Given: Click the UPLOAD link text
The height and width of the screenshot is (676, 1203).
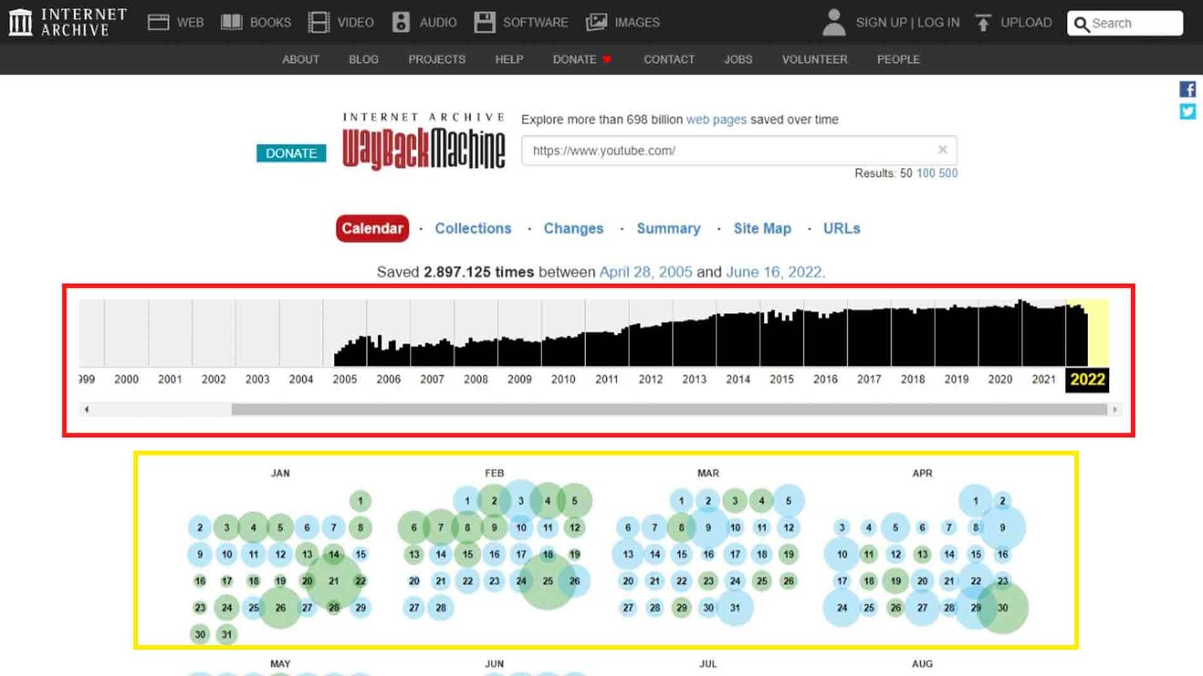Looking at the screenshot, I should coord(1026,23).
